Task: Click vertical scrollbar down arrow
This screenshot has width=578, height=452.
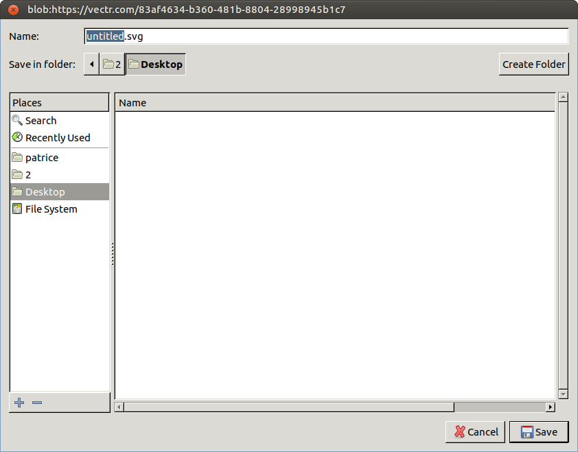Action: point(563,394)
